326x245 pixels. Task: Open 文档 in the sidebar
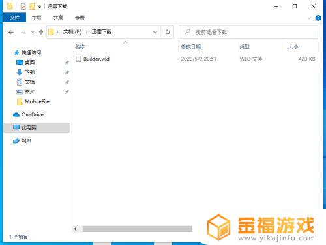[x=29, y=82]
